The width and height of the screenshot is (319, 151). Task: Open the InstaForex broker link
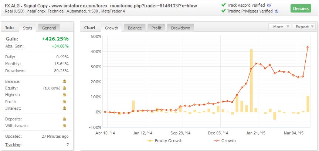coord(37,11)
